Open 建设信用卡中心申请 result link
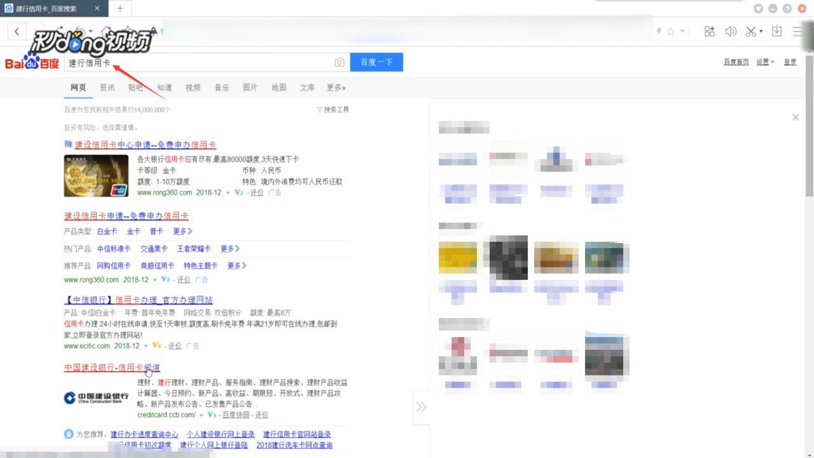The height and width of the screenshot is (458, 814). pos(145,145)
